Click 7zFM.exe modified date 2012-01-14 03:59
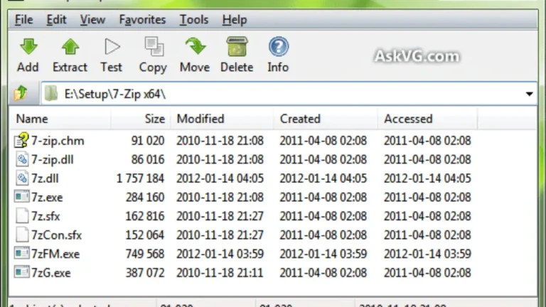Screen dimensions: 546x307 [x=220, y=254]
